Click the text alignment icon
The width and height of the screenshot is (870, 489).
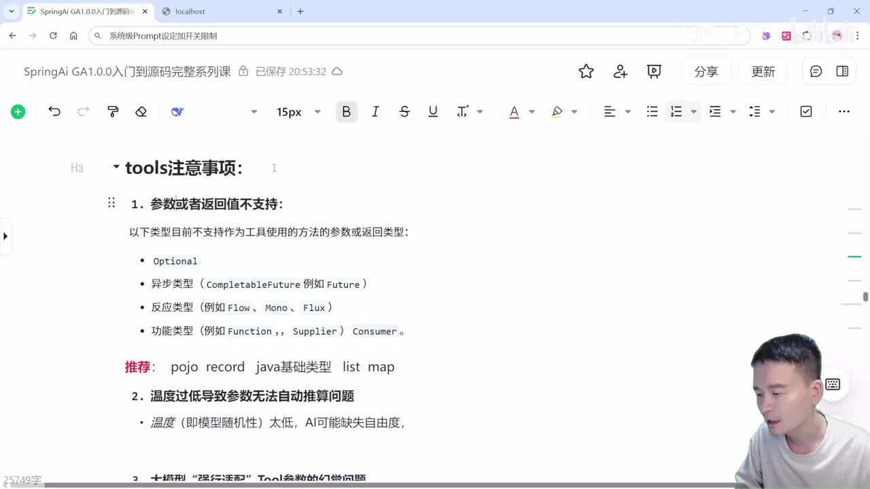[610, 111]
